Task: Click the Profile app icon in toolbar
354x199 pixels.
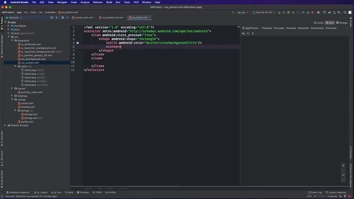Action: point(303,12)
